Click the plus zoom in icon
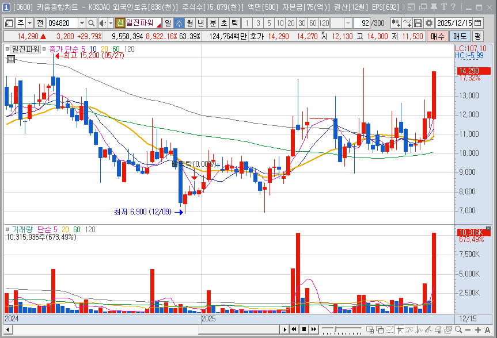Image resolution: width=497 pixels, height=338 pixels. point(478,330)
